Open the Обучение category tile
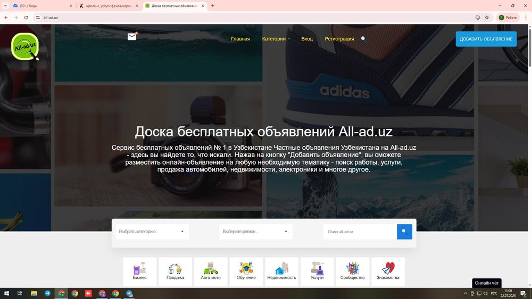 point(246,271)
